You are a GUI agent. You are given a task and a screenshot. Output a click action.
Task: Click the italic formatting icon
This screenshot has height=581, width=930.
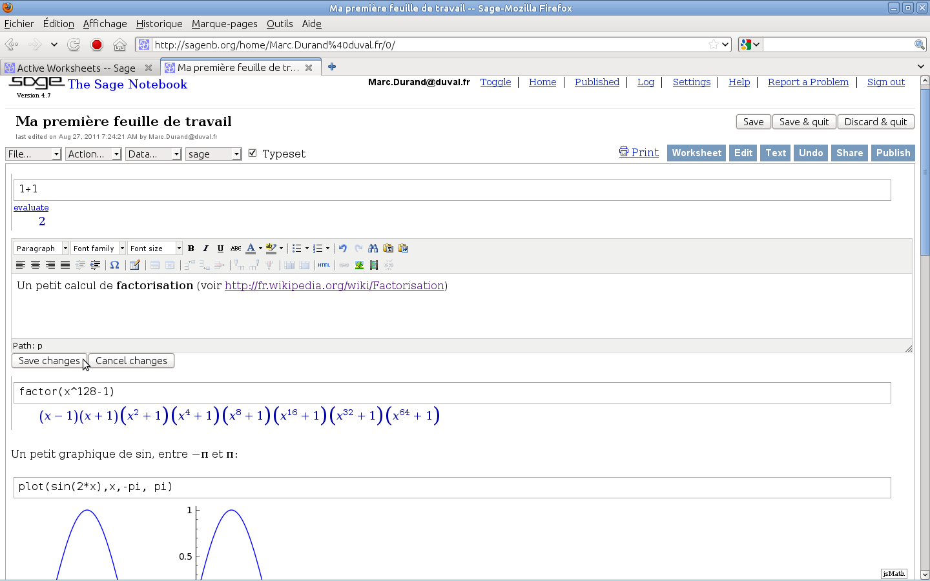(x=205, y=249)
